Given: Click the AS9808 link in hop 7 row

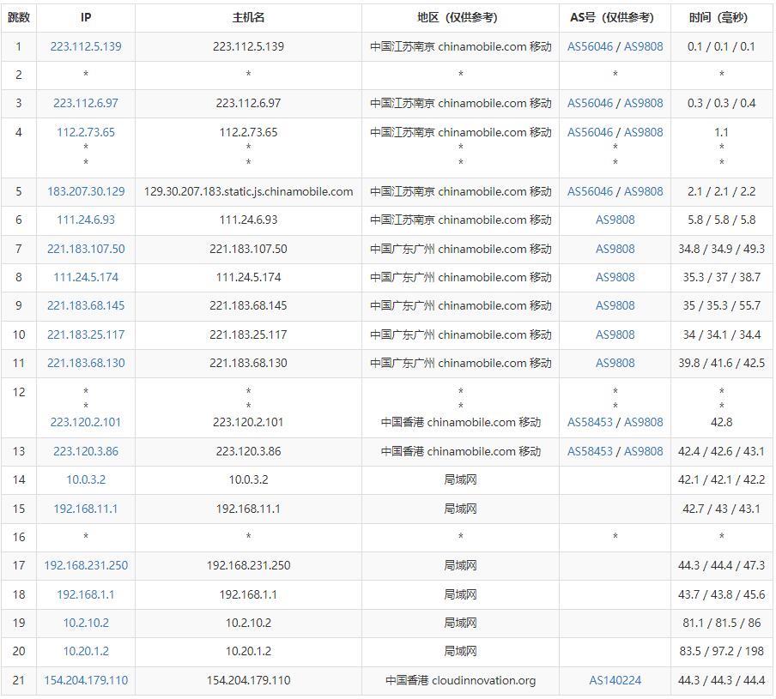Looking at the screenshot, I should [x=615, y=249].
